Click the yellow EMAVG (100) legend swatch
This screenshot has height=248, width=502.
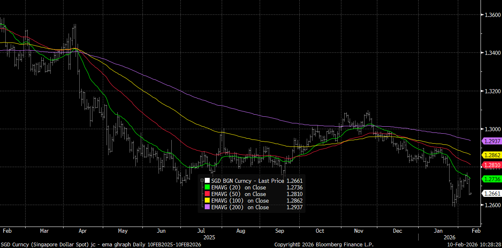pos(207,201)
